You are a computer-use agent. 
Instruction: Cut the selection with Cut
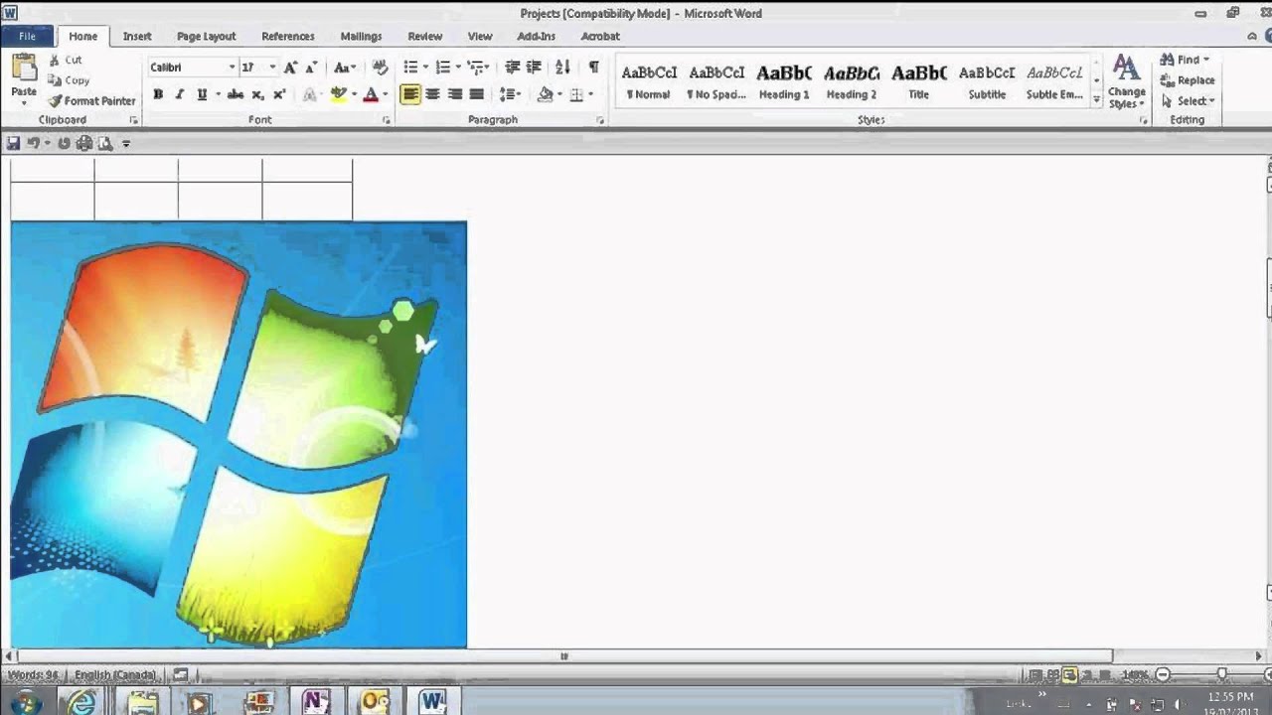66,60
